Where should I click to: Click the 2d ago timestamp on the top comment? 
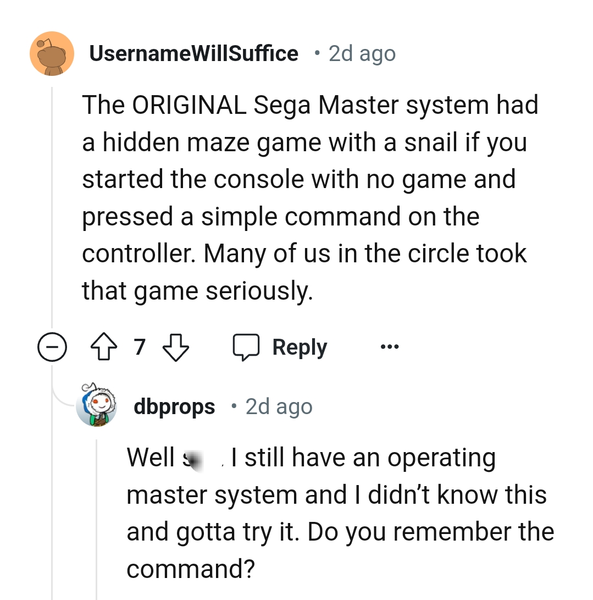pyautogui.click(x=361, y=53)
